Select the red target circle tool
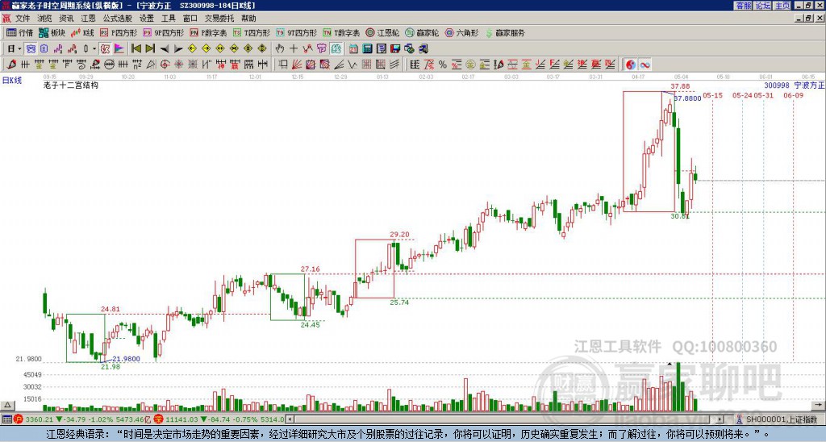Viewport: 826px width, 442px height. click(x=165, y=65)
